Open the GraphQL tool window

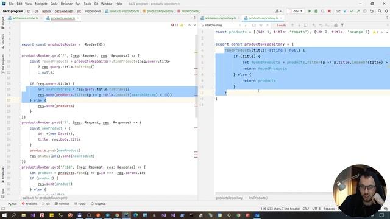98,204
